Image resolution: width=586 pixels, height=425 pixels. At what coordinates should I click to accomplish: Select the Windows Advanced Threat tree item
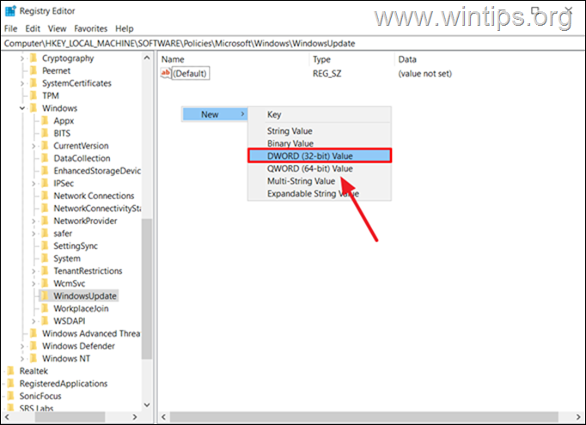pyautogui.click(x=91, y=333)
